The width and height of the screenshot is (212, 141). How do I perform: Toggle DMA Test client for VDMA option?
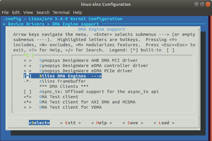pyautogui.click(x=28, y=107)
